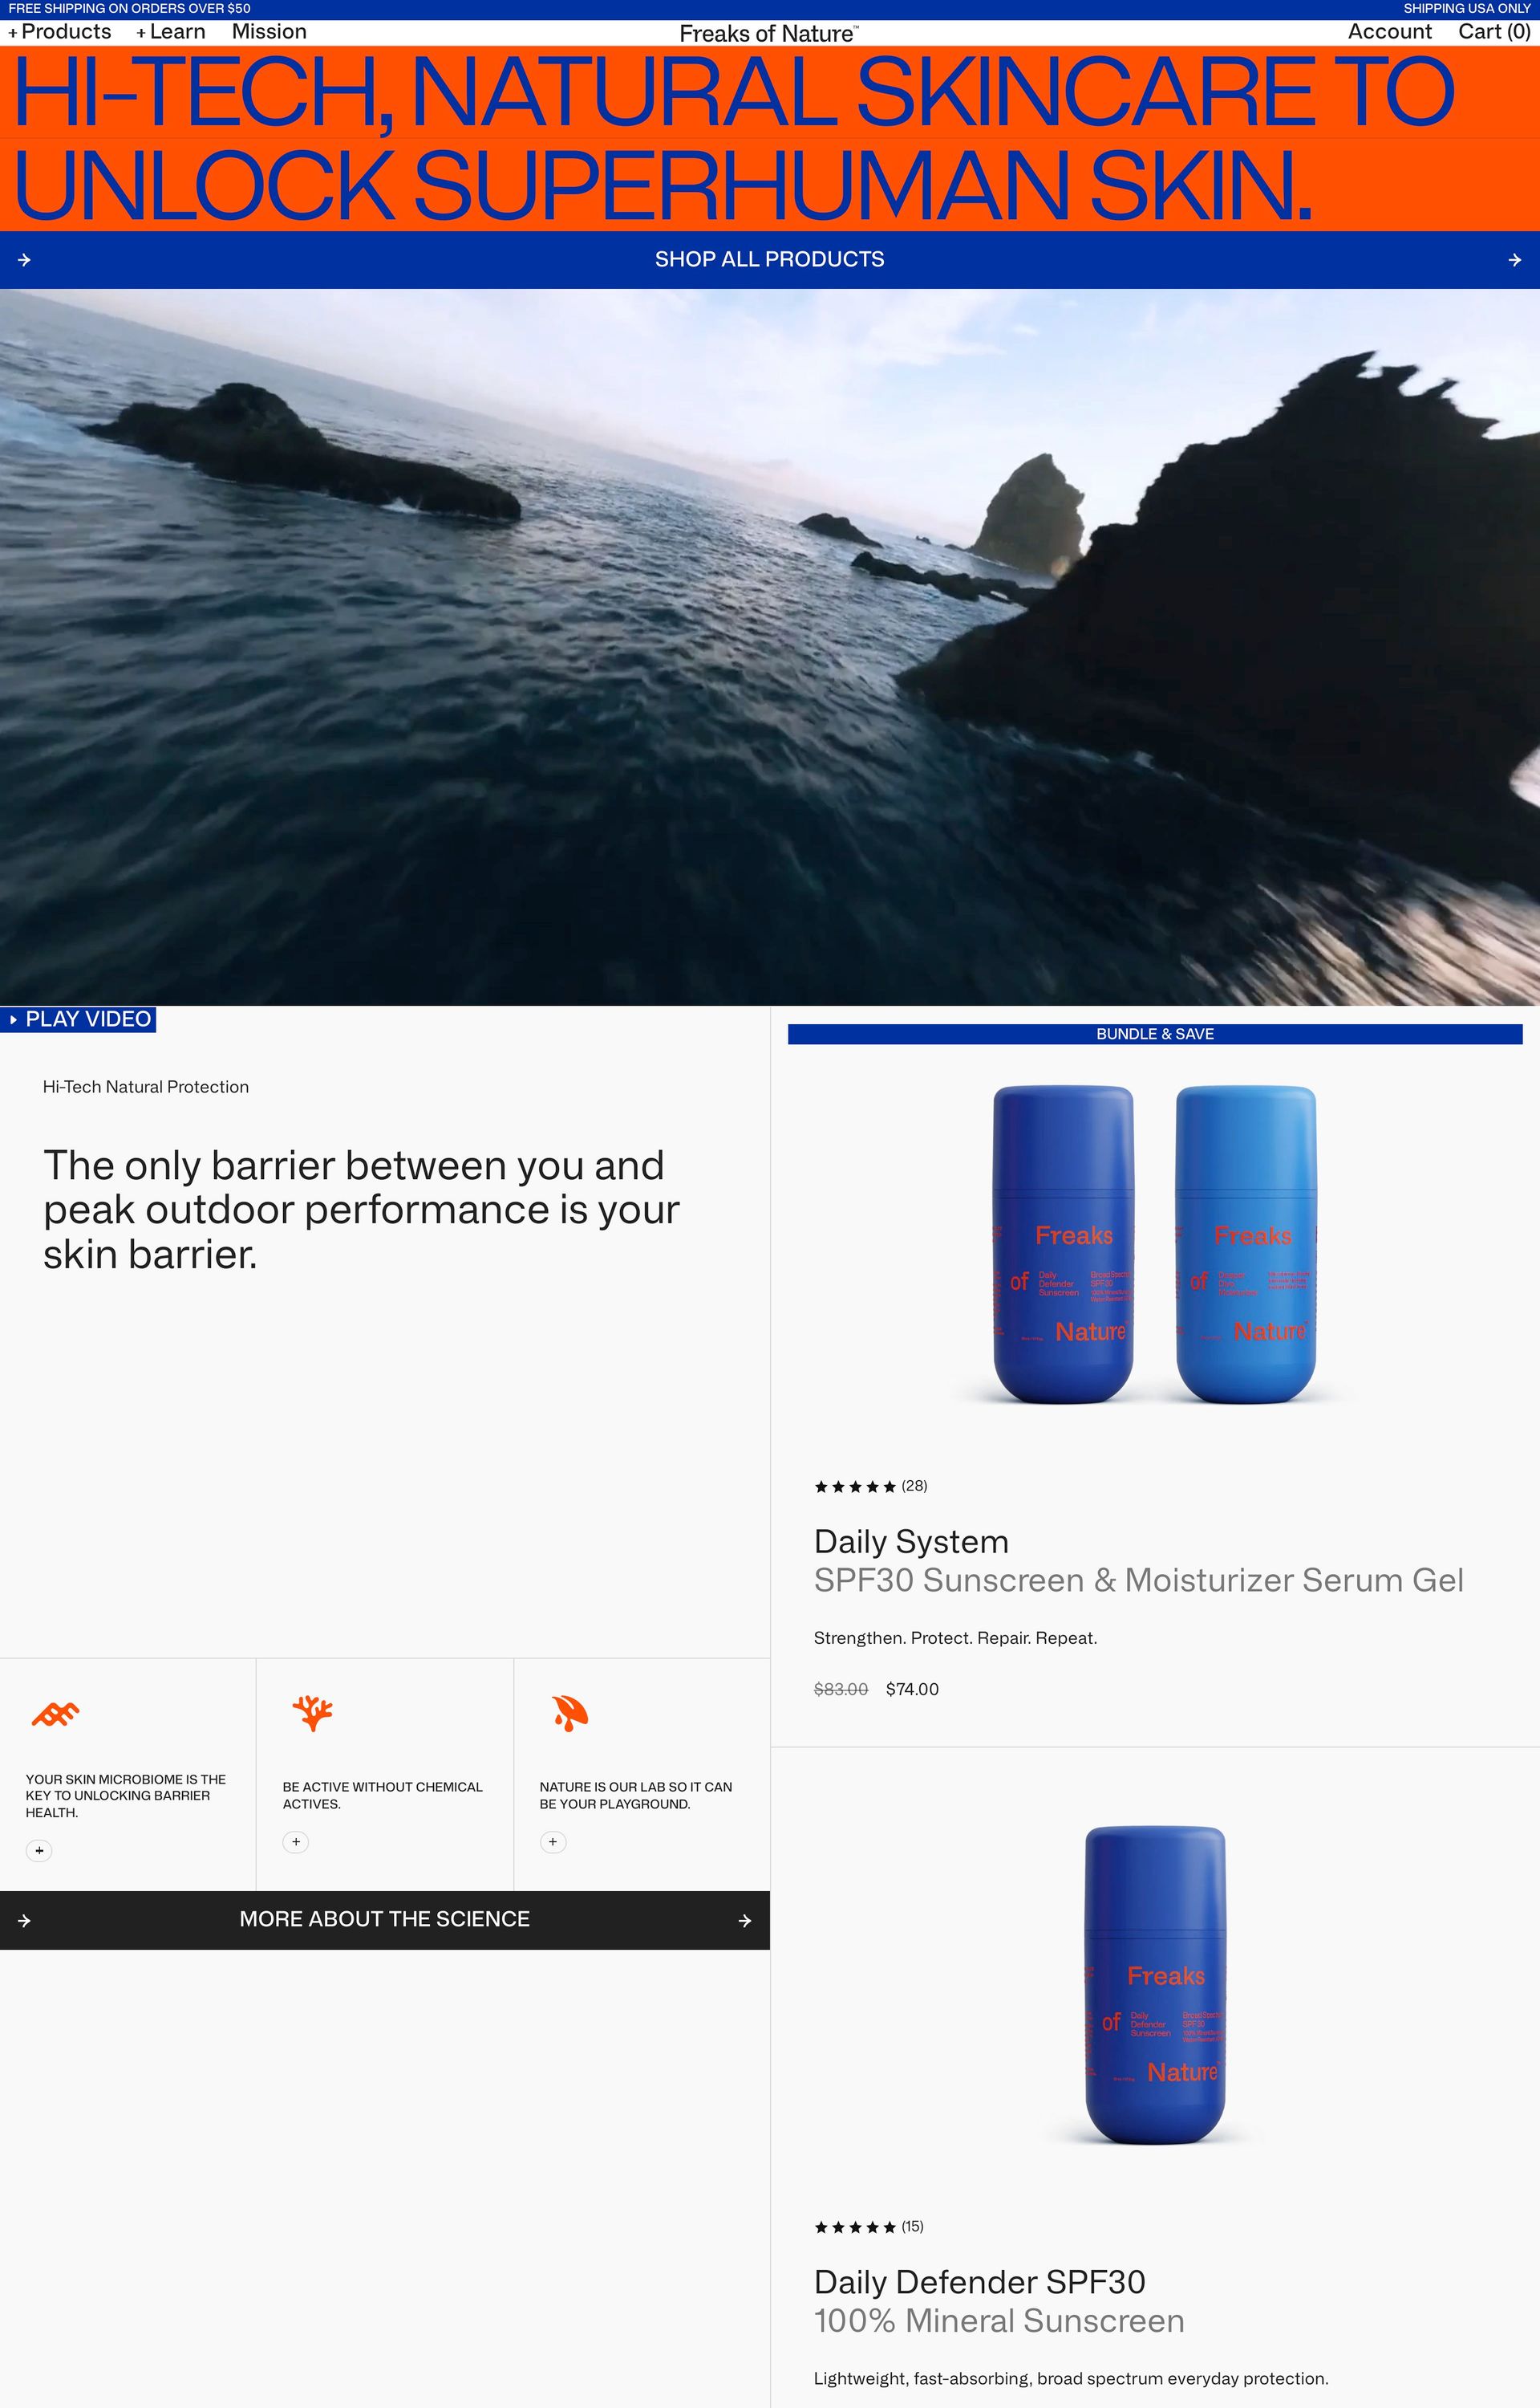Expand the Nature Is Our Lab plus button
This screenshot has height=2408, width=1540.
click(553, 1842)
